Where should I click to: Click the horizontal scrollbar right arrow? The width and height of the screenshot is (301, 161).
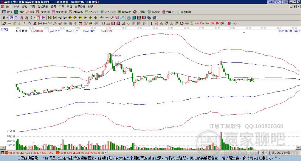(x=262, y=153)
